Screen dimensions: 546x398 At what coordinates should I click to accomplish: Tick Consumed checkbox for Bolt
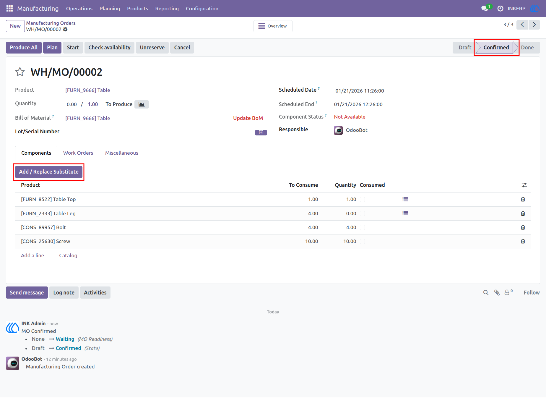coord(362,227)
